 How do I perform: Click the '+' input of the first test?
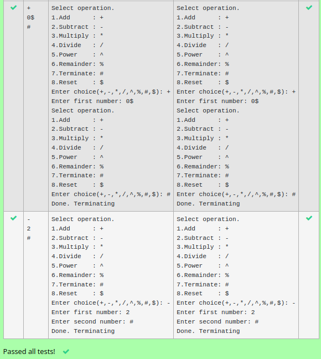(29, 8)
